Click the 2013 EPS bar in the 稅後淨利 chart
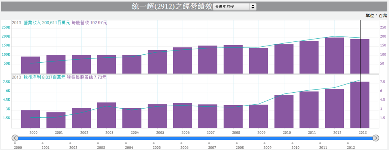Image resolution: width=389 pixels, height=150 pixels. (x=360, y=105)
